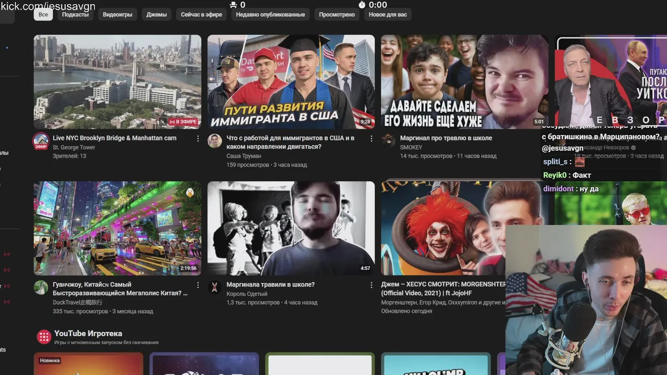Open the 'Маргинала травили в школе?' title

[x=270, y=284]
